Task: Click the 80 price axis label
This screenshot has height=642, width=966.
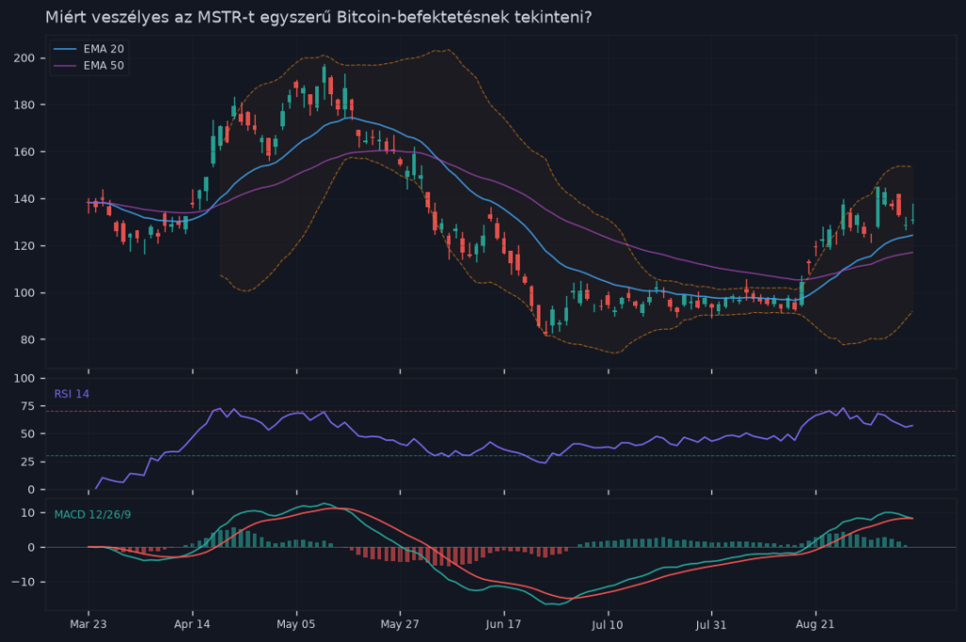Action: (27, 339)
